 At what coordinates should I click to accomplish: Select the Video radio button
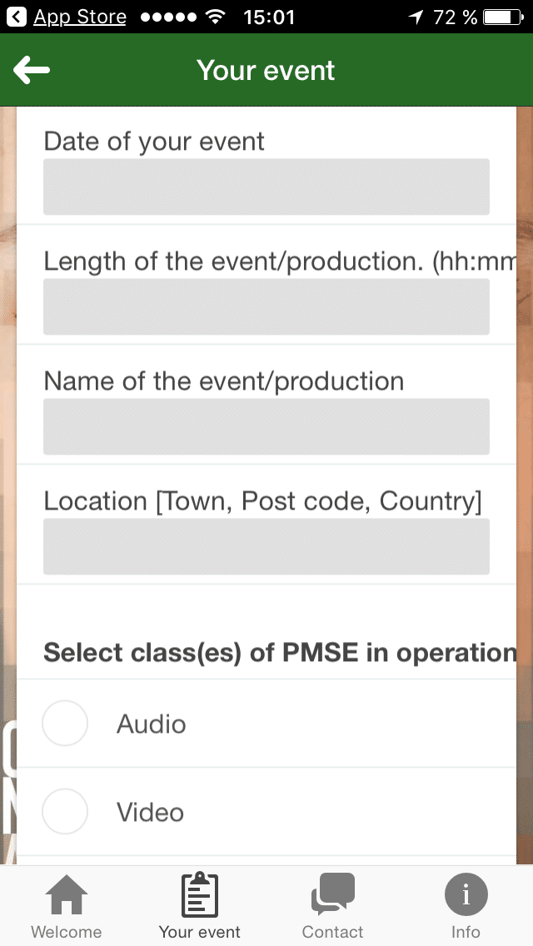click(x=65, y=811)
